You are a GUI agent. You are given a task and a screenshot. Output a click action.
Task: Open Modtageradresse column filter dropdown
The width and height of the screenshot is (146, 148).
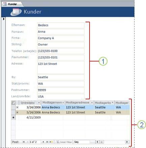92,103
